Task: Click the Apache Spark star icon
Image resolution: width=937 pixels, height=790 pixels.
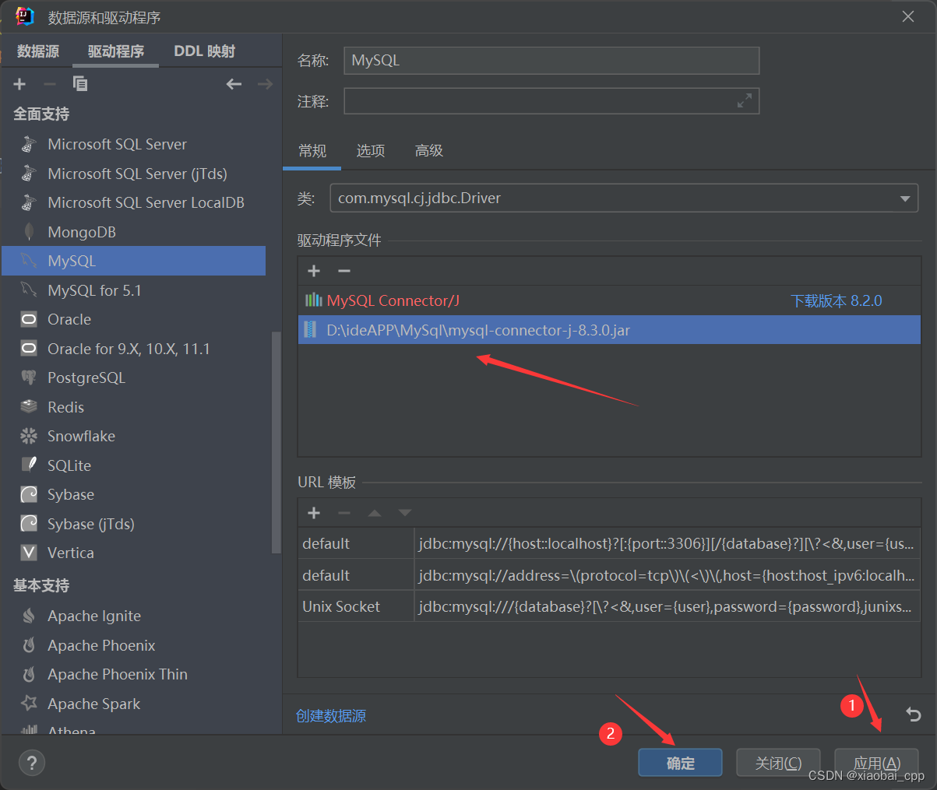Action: click(x=29, y=704)
